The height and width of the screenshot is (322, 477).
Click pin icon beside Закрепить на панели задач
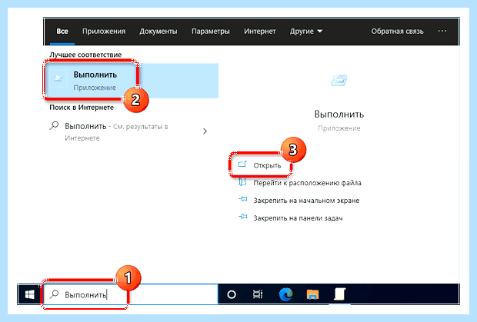(243, 217)
